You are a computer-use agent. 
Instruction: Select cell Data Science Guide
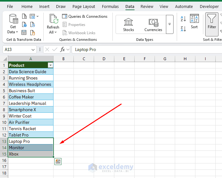click(x=31, y=72)
